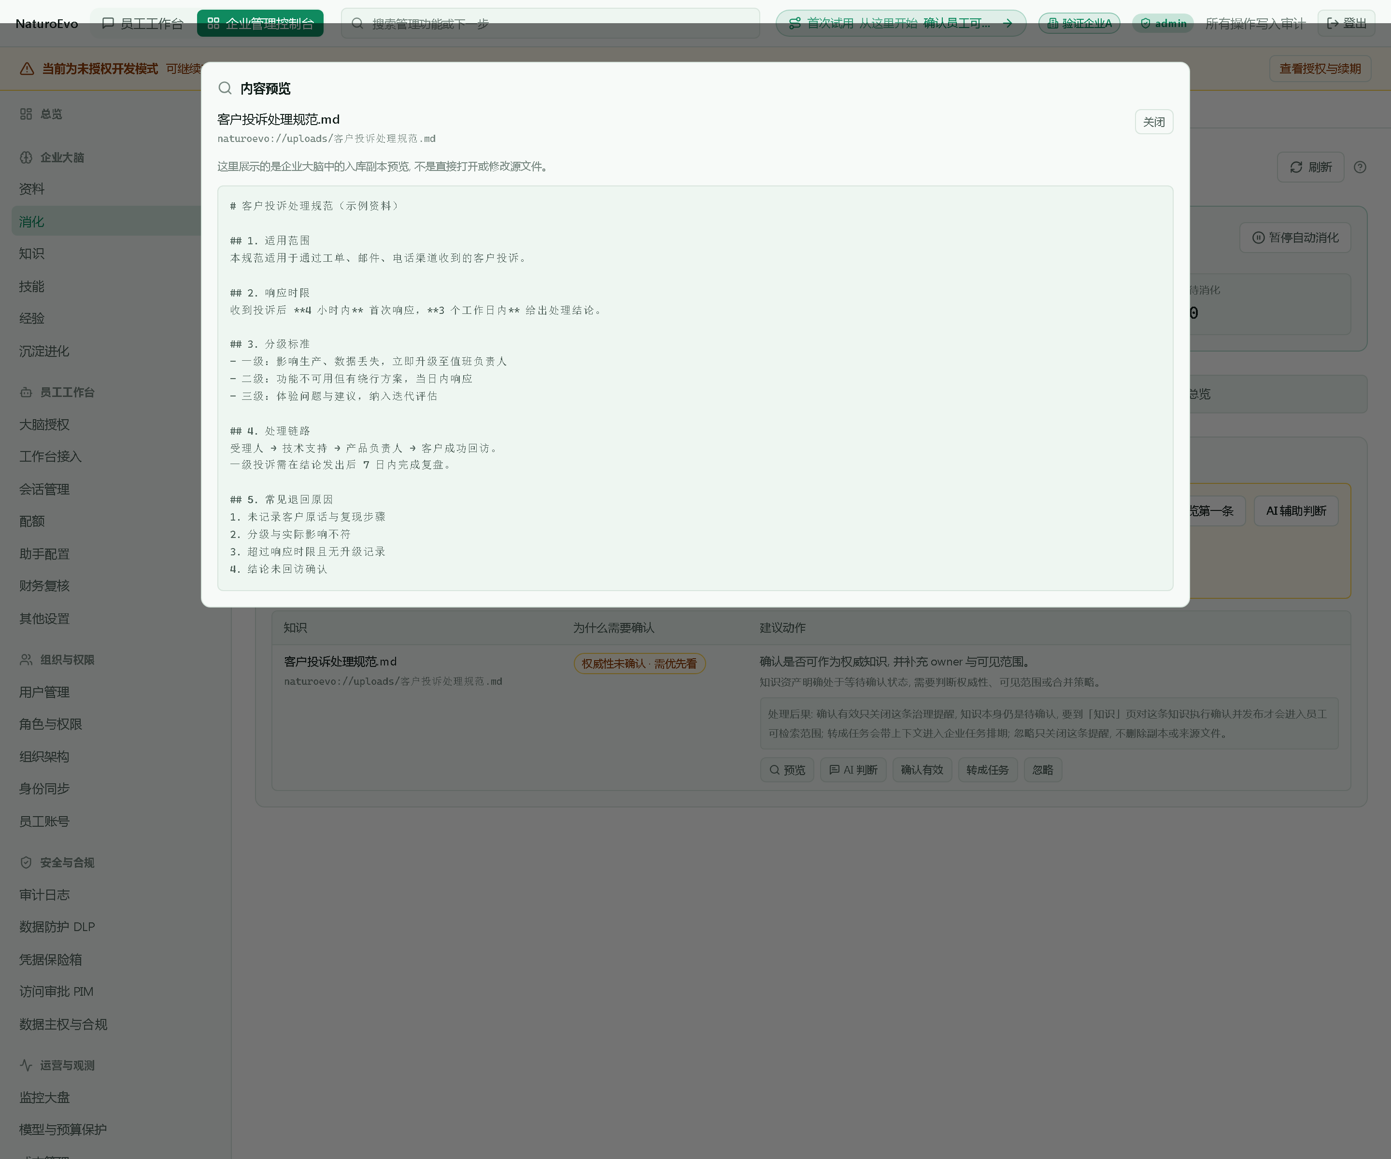
Task: Click 确认有效 for 客户投诉处理规范.md
Action: pos(922,770)
